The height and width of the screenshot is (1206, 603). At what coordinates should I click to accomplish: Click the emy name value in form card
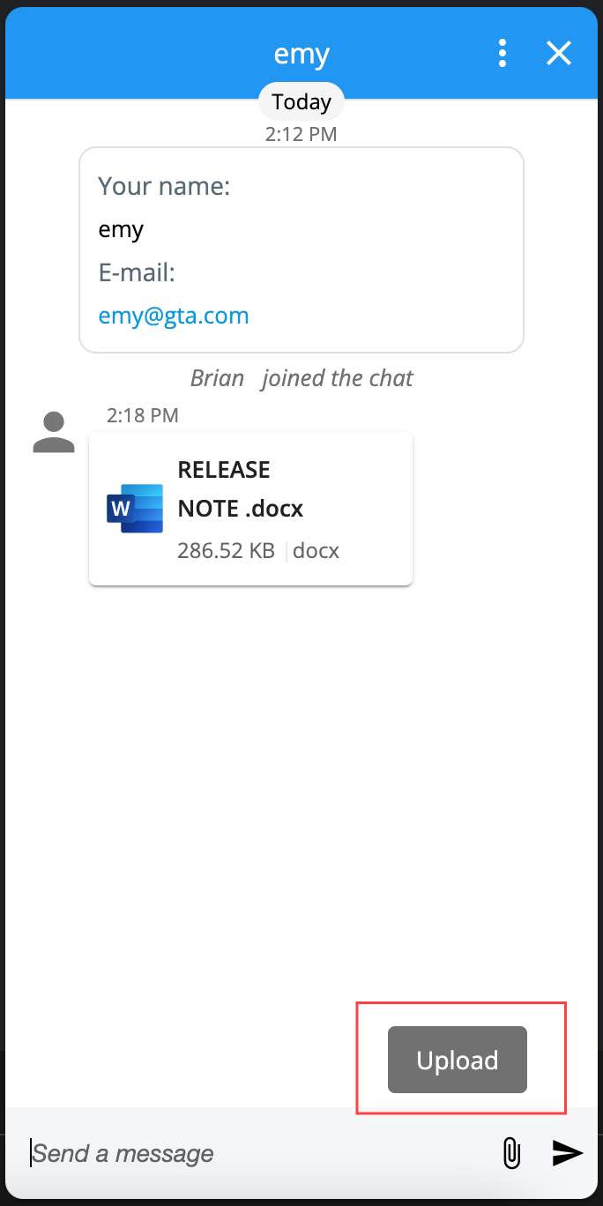coord(121,230)
